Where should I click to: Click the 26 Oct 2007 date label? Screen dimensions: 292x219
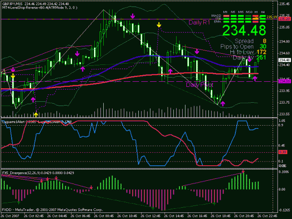click(x=10, y=216)
